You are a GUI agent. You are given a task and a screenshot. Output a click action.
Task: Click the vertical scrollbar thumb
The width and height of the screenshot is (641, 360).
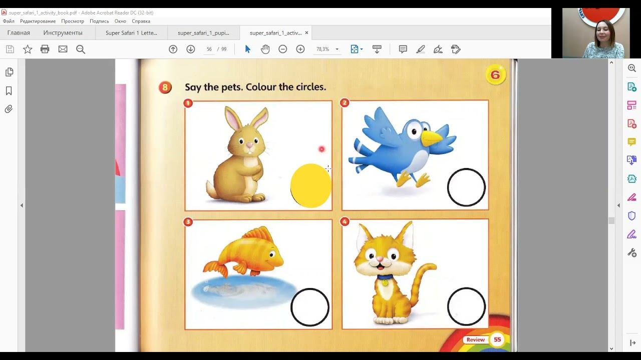(x=611, y=220)
